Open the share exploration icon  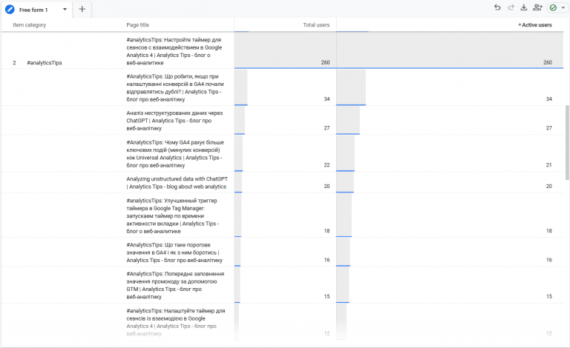point(537,7)
